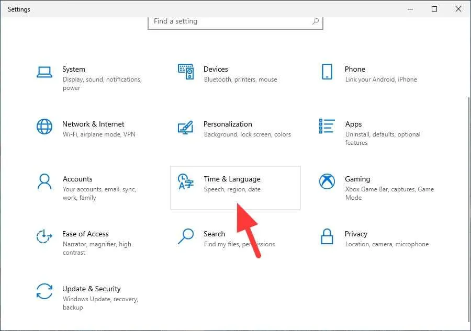Click 'Uninstall, defaults, optional features' description

click(383, 139)
